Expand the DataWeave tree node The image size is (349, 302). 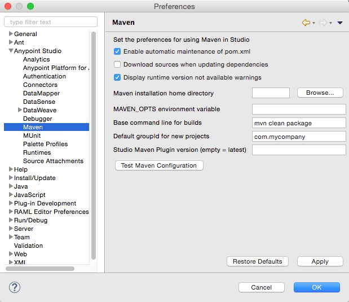(20, 110)
